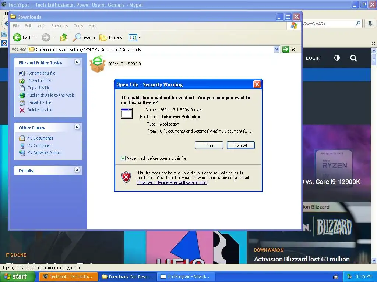Click the Ryzen vs. Core i9-12900K headline

click(331, 182)
